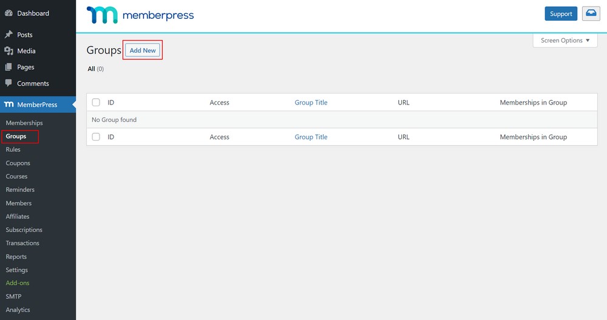Screen dimensions: 607x320
Task: Tick the select-all checkbox in table header
Action: (96, 102)
